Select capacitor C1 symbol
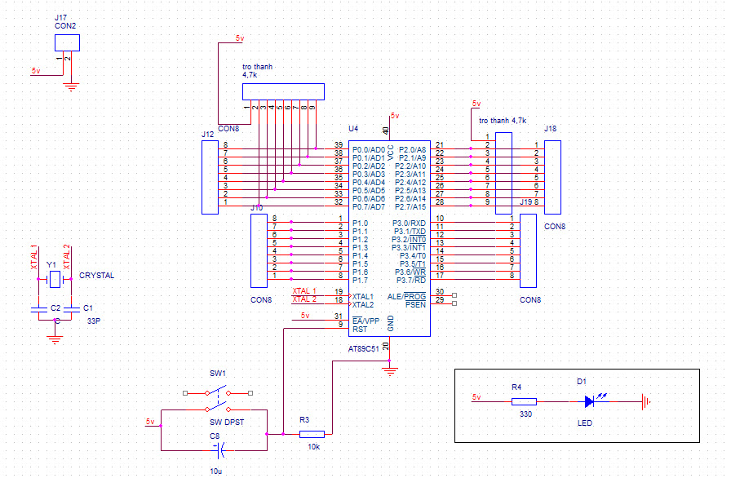731x478 pixels. 72,309
